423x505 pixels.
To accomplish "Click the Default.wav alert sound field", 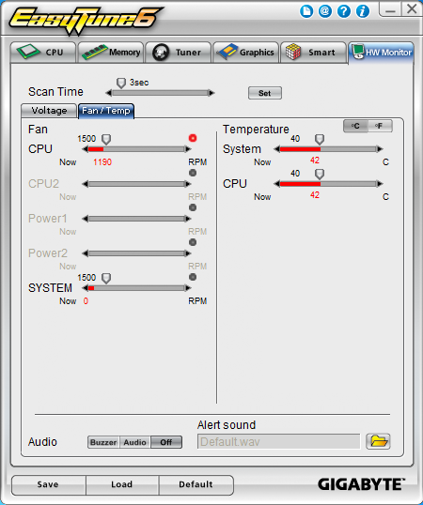I will tap(278, 441).
